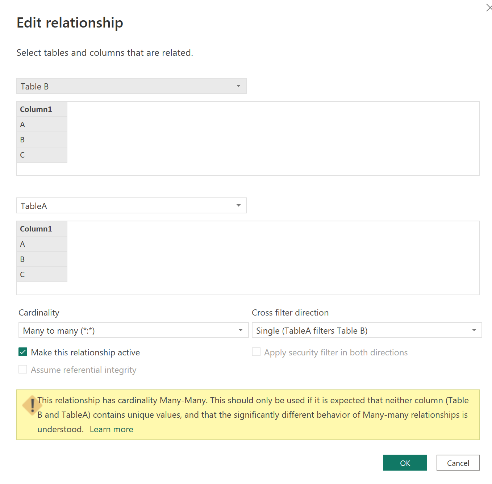The width and height of the screenshot is (492, 484).
Task: Click the Cross filter direction label
Action: 290,313
